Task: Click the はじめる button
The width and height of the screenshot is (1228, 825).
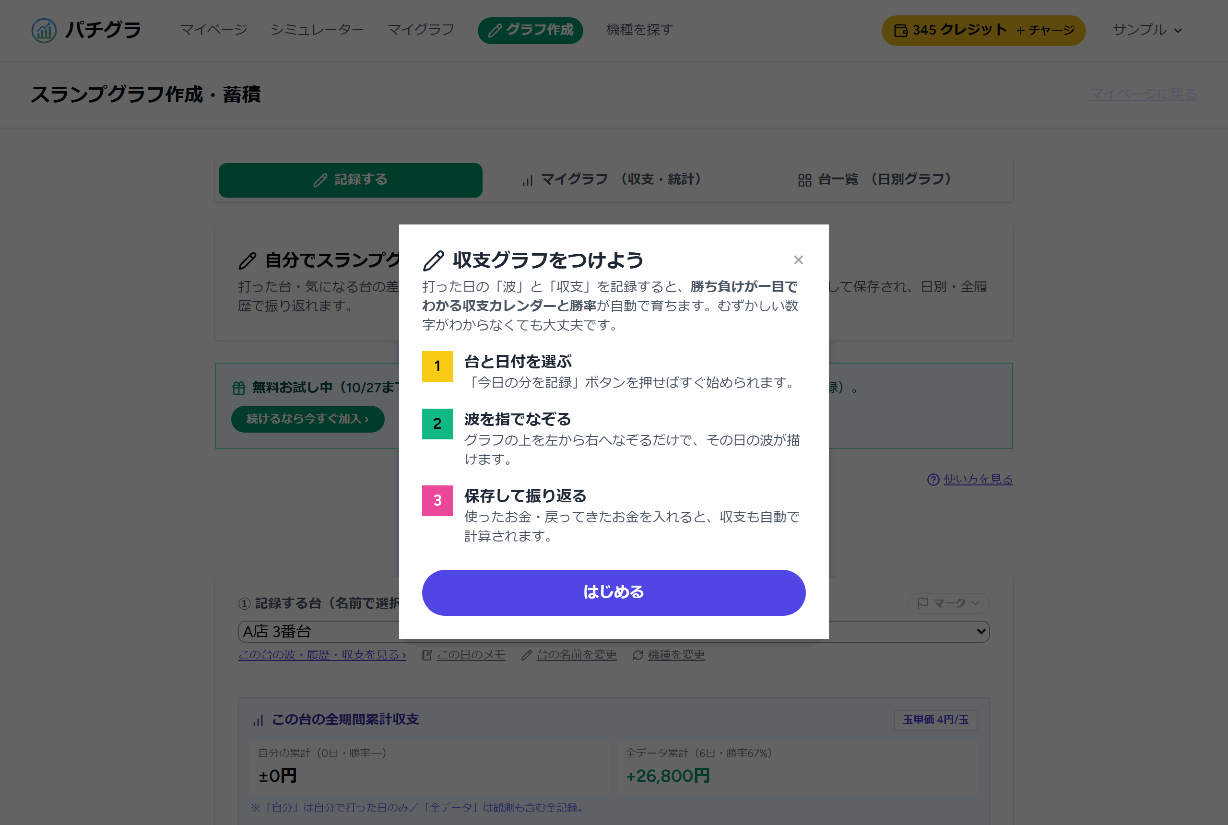Action: pos(614,592)
